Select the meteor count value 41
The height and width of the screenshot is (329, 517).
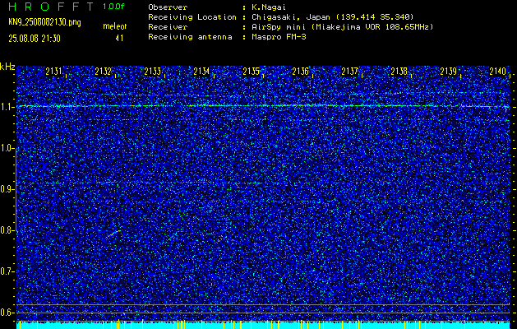click(119, 39)
